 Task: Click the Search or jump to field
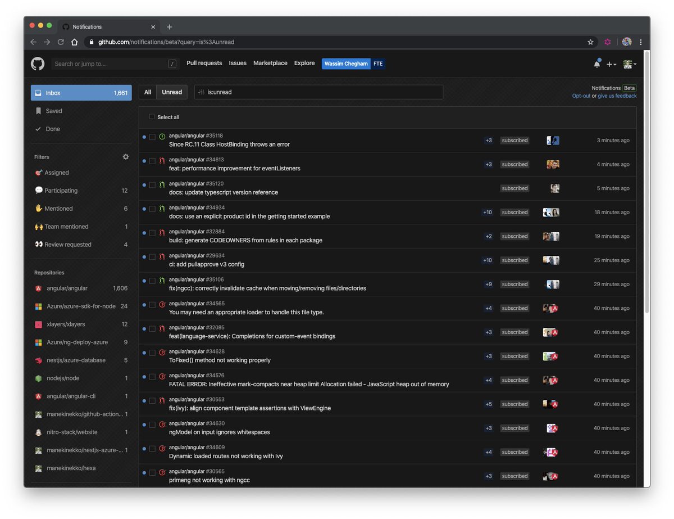click(x=115, y=64)
